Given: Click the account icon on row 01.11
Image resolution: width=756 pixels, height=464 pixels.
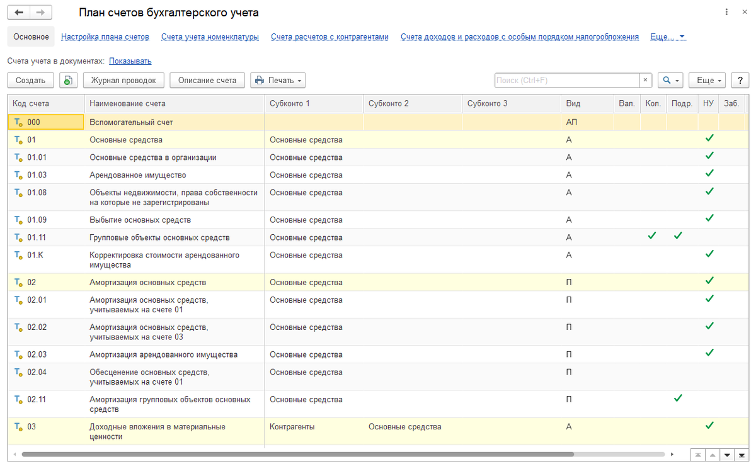Looking at the screenshot, I should [x=19, y=238].
